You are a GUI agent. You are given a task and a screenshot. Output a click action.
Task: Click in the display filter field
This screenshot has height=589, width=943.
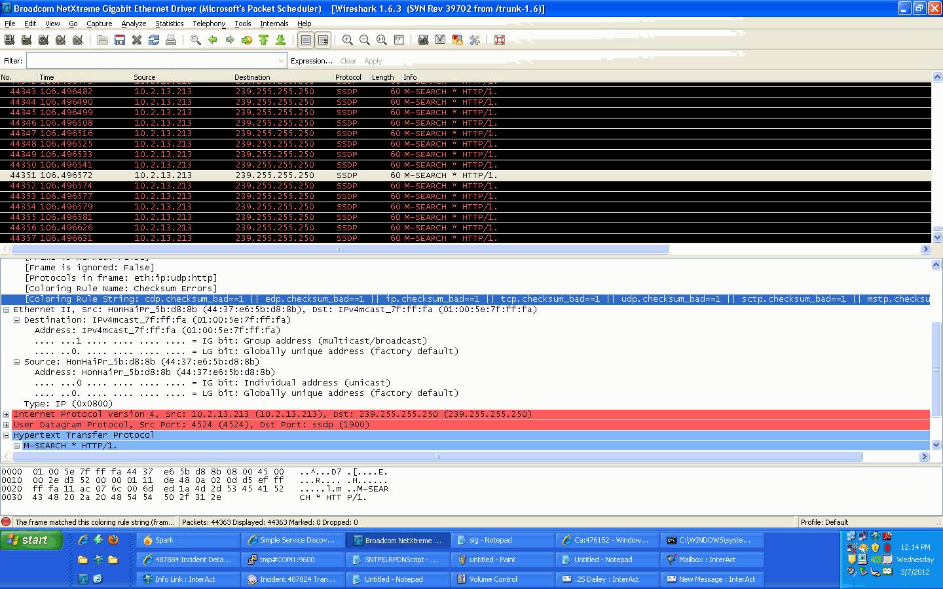(x=151, y=61)
